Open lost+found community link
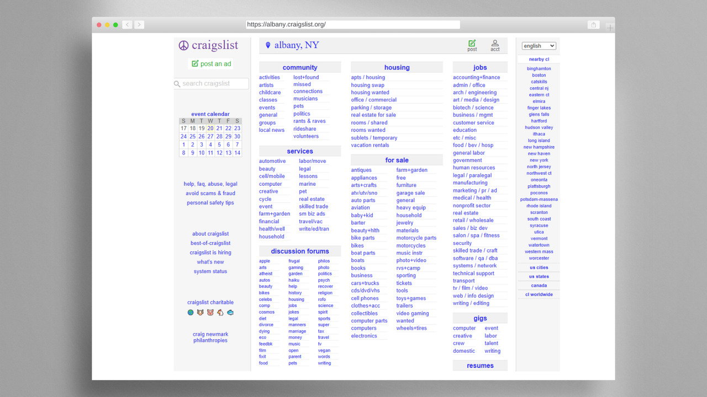Viewport: 707px width, 397px height. (306, 78)
